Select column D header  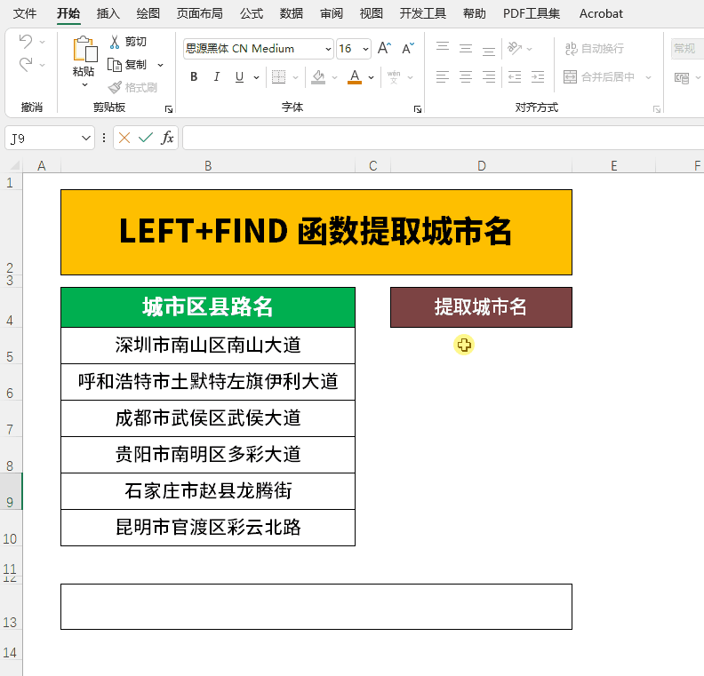[481, 165]
